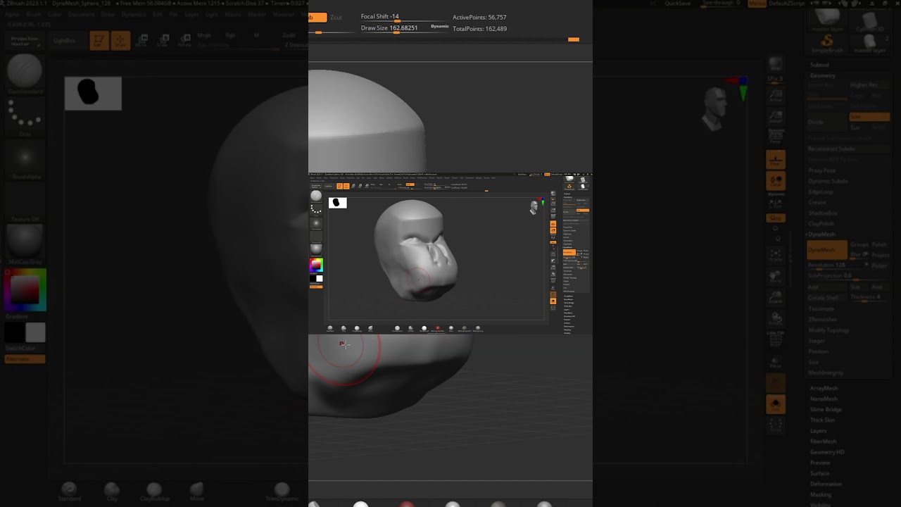Click the Scale transform icon

click(163, 41)
